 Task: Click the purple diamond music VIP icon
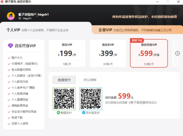(x=10, y=46)
